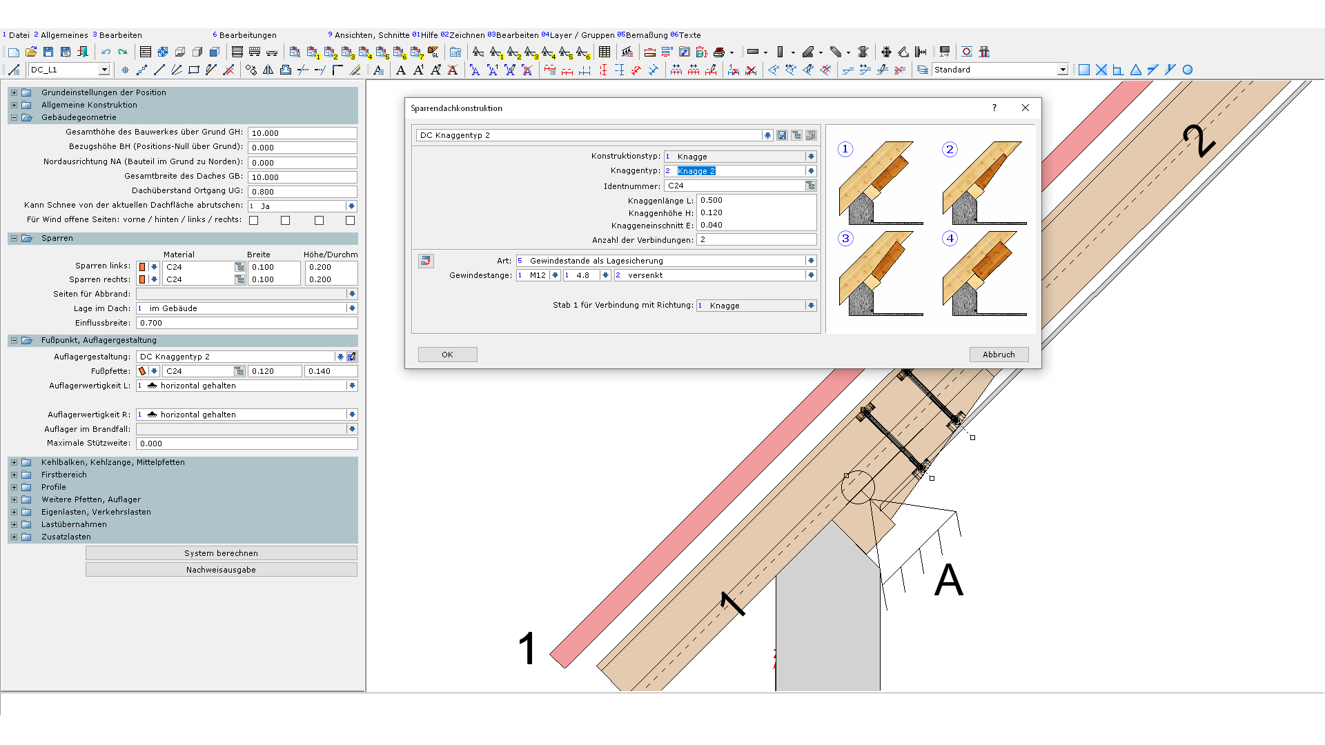
Task: Expand the Firstbereich tree section
Action: tap(14, 475)
